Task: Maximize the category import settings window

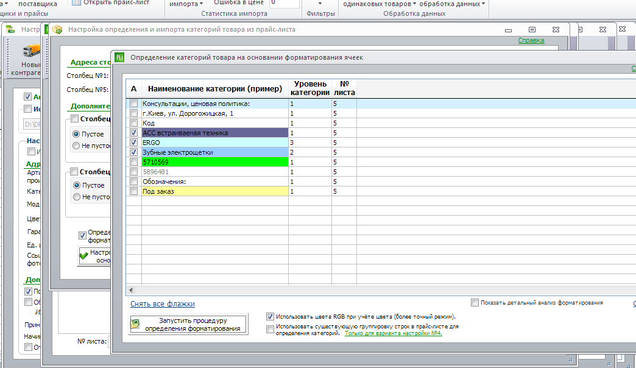Action: pos(532,30)
